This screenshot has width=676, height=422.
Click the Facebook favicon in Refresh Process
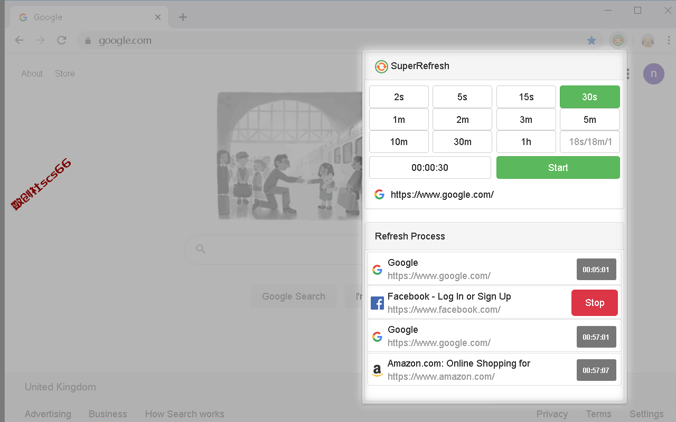[377, 303]
